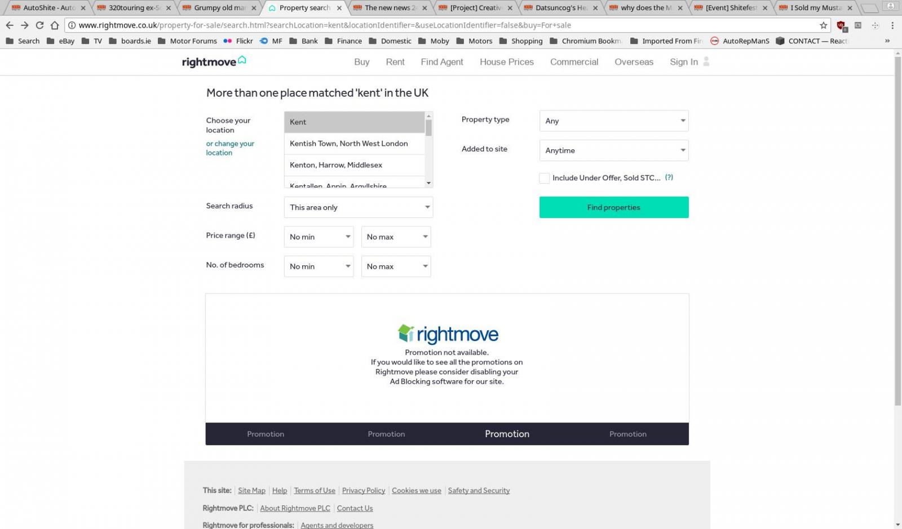Switch to the Grumpy old man tab

[219, 8]
